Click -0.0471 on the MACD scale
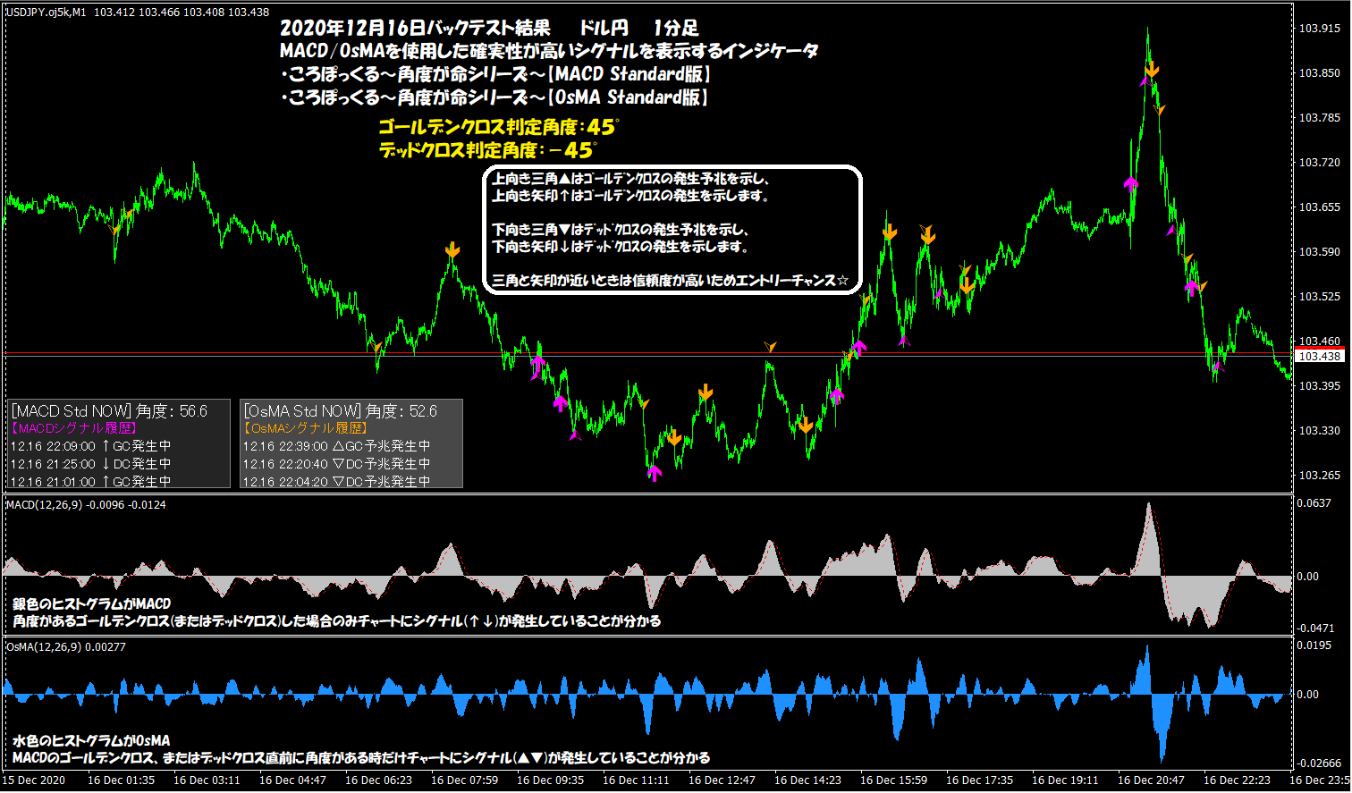 [x=1315, y=628]
